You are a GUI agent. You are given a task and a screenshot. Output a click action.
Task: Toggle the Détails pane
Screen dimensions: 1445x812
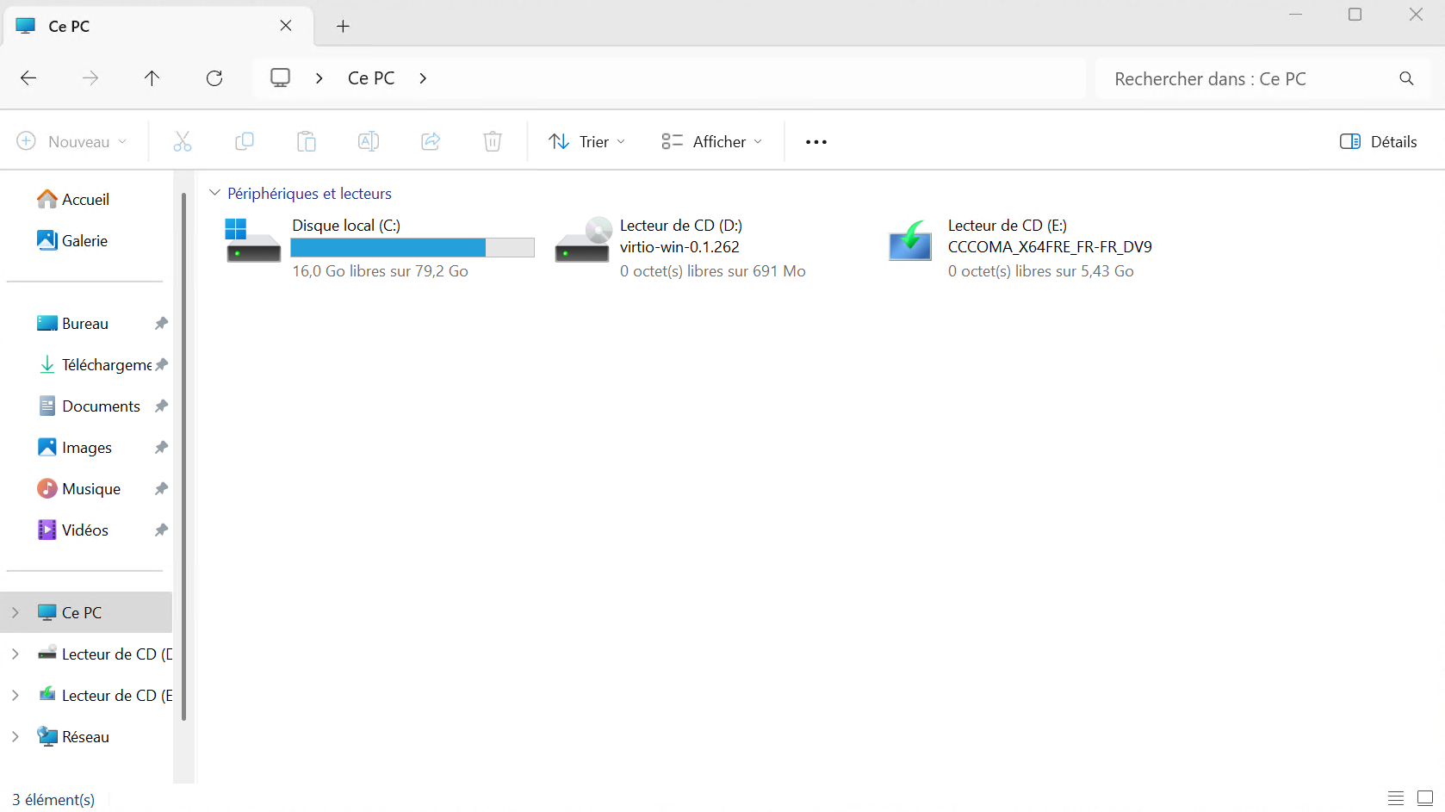(1378, 141)
